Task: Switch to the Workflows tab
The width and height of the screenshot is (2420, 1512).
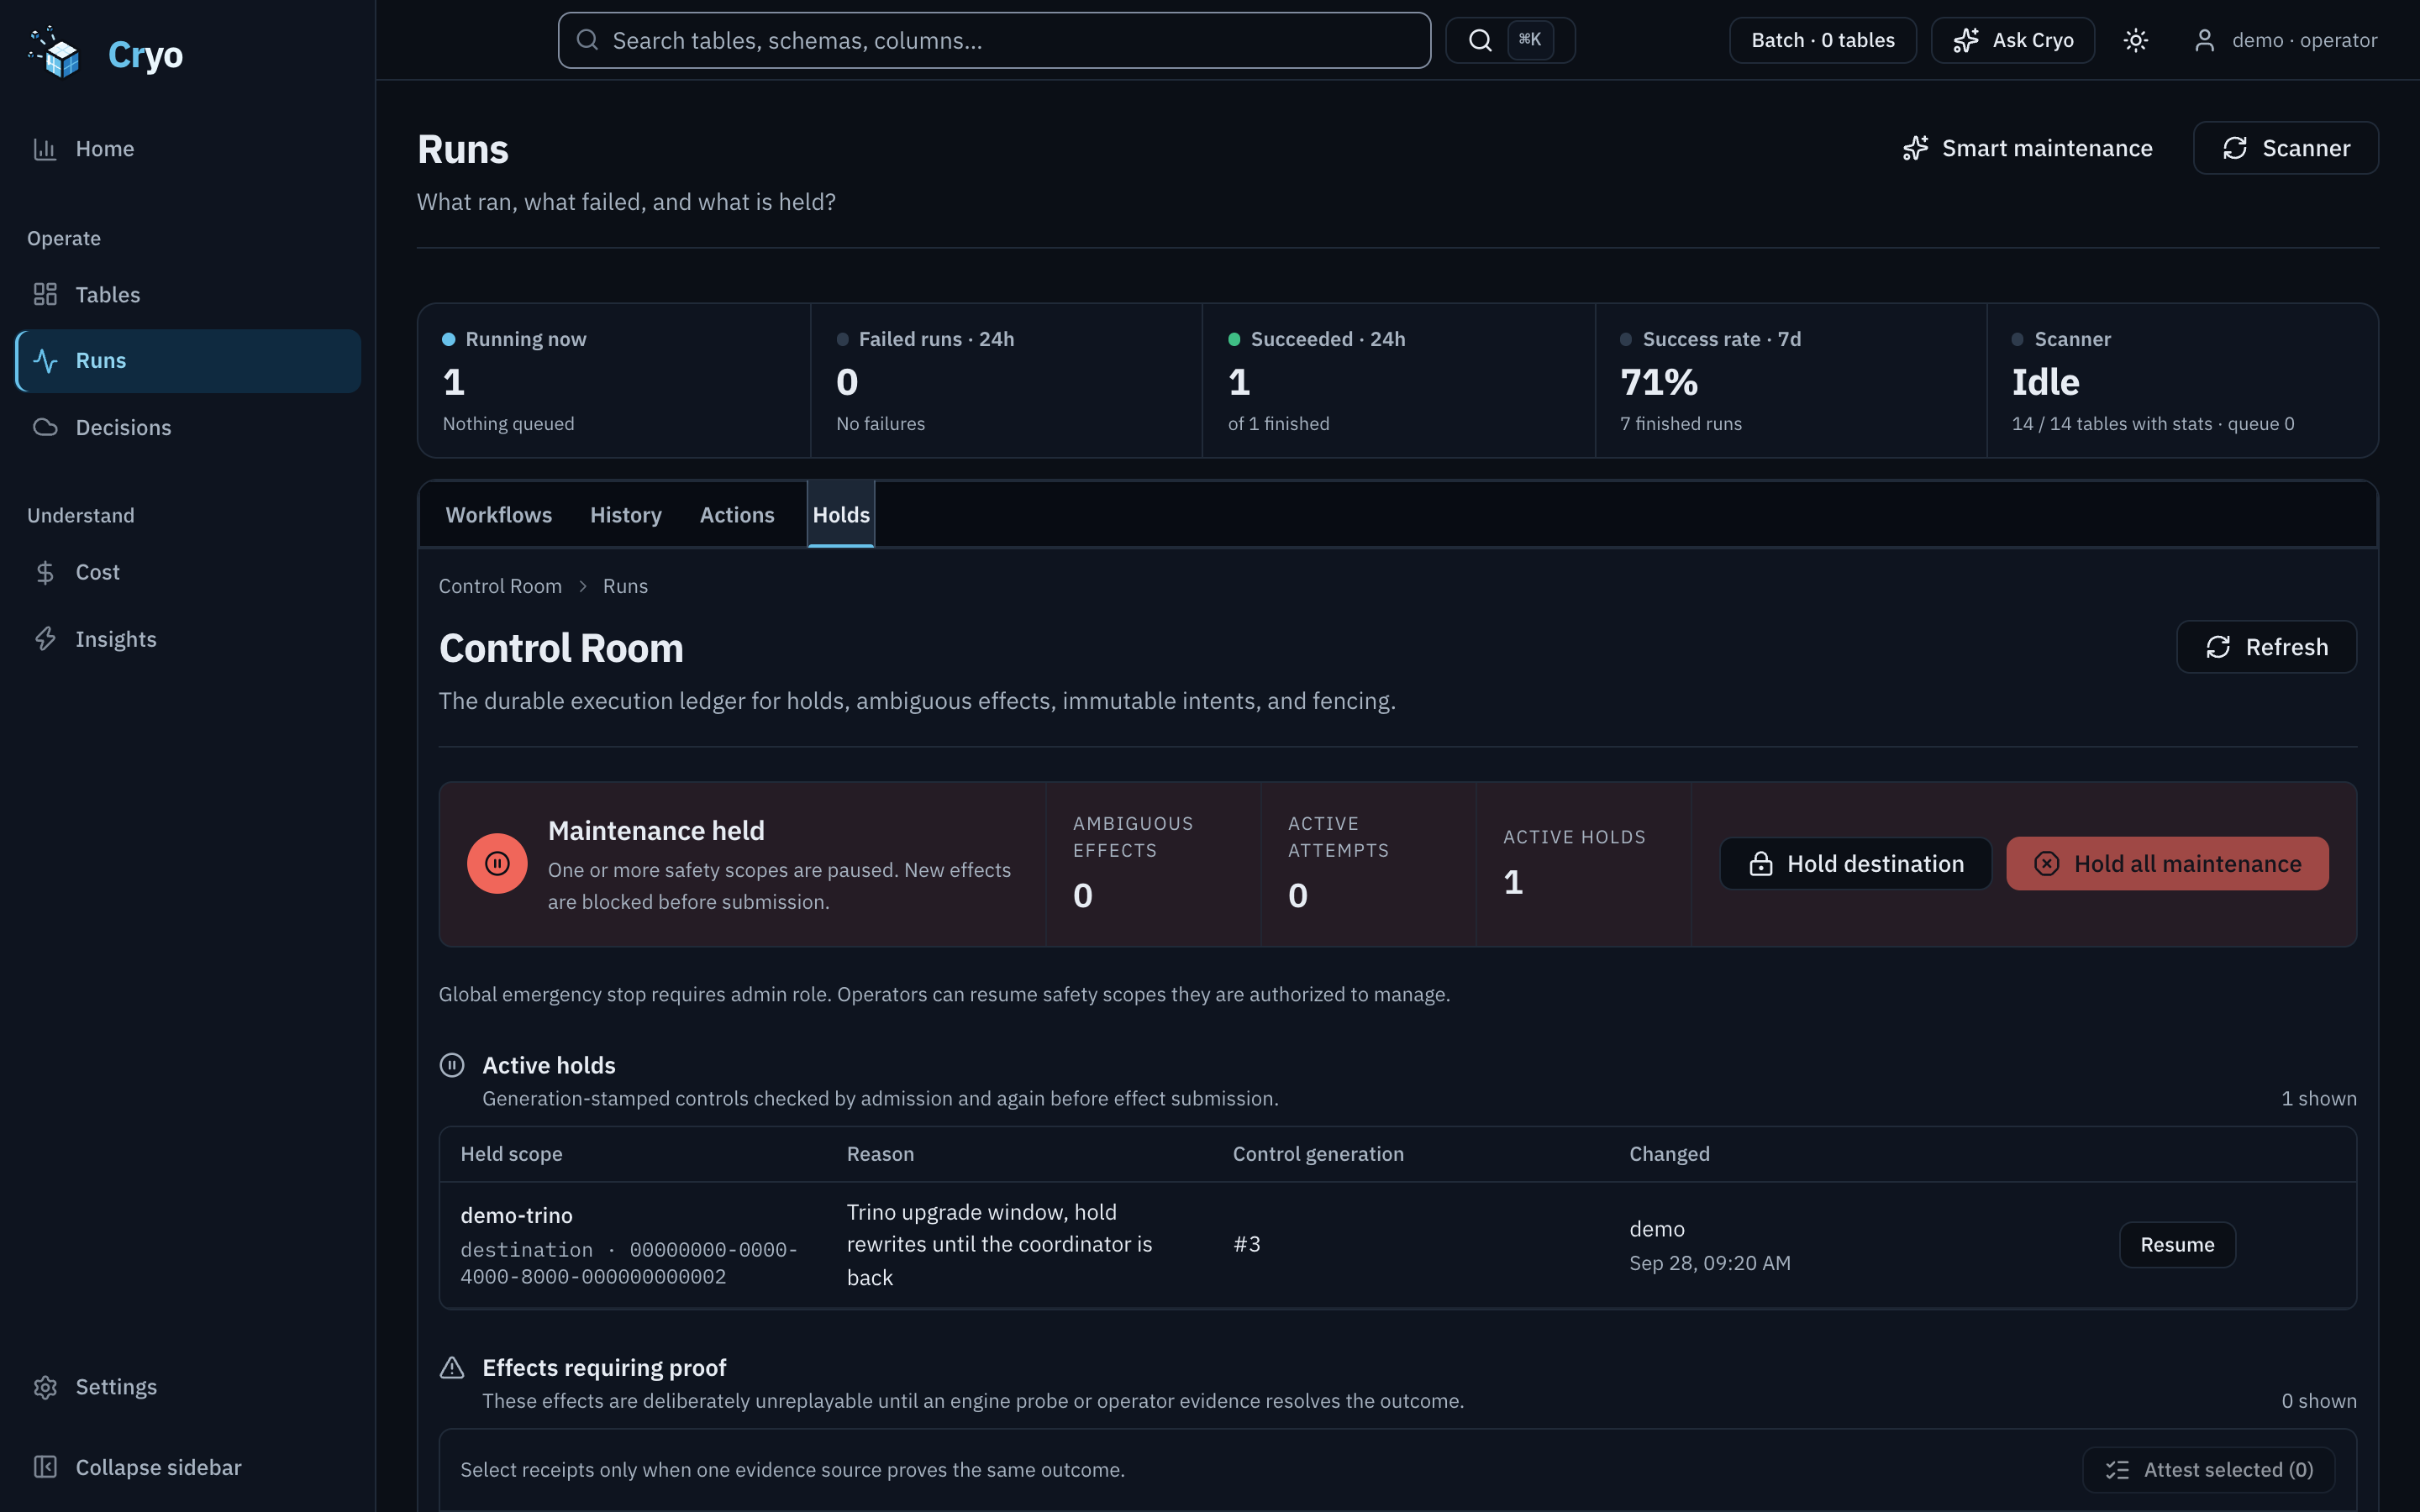Action: (x=499, y=515)
